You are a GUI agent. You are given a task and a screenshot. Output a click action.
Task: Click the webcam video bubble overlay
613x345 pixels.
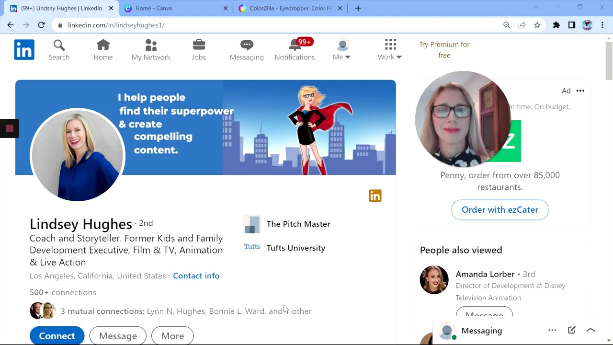(463, 119)
